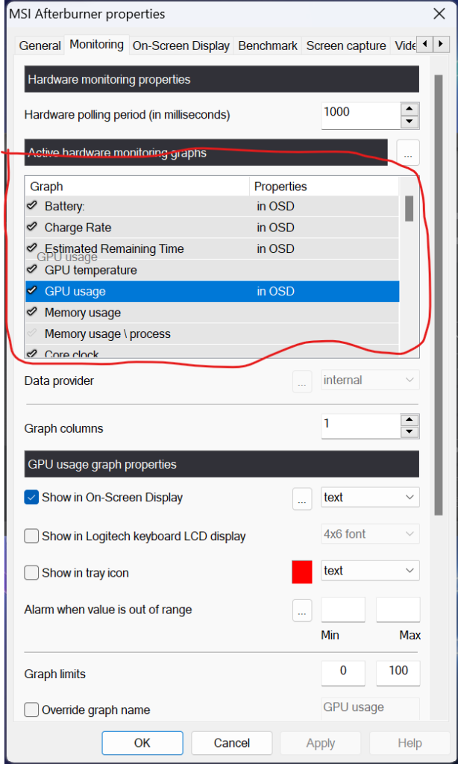Viewport: 458px width, 764px height.
Task: Toggle the Battery graph checkmark
Action: [x=32, y=206]
